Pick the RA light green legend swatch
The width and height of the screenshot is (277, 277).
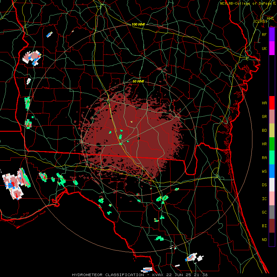click(x=272, y=158)
